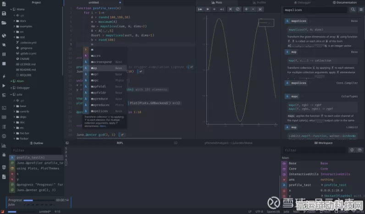Switch to the Profiler tab
The height and width of the screenshot is (214, 365).
259,3
